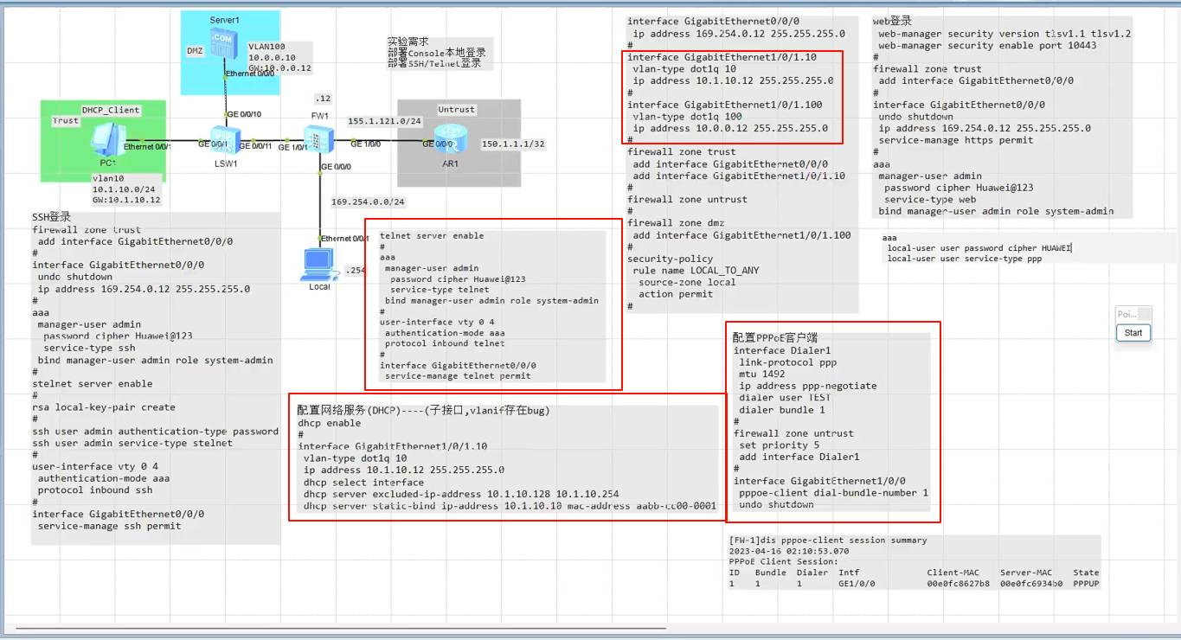Click the 'pppoe-client dial-bundle-number 1' line
Screen dimensions: 1181x640
pos(834,493)
